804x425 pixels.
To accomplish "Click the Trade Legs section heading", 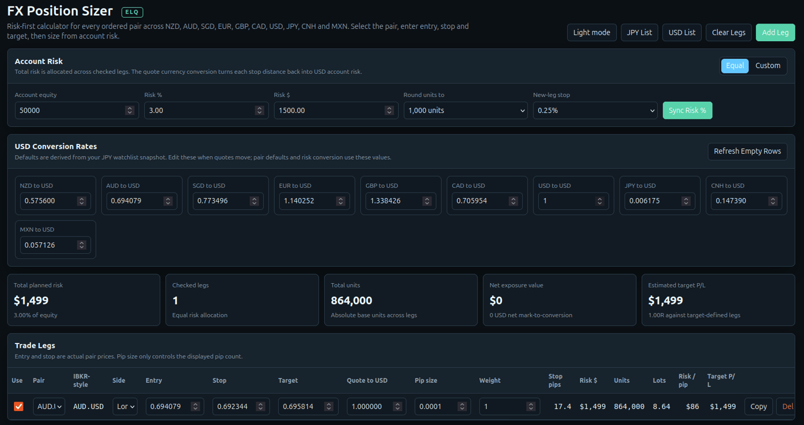I will (35, 346).
